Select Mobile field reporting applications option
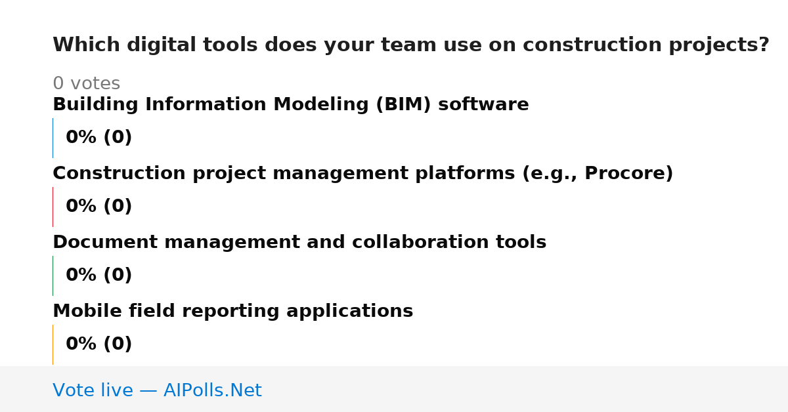 click(233, 312)
